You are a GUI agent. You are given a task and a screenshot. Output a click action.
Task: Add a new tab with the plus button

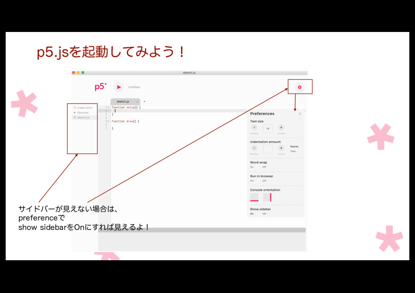click(x=144, y=102)
